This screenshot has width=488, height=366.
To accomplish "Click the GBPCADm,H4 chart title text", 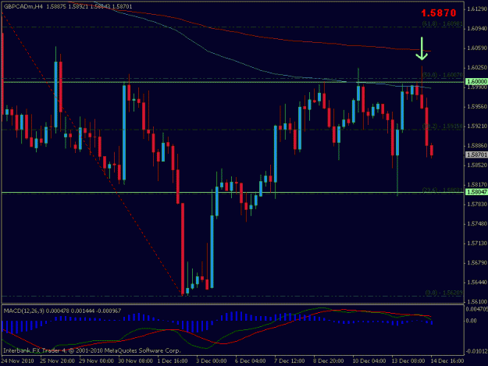I will 23,6.
